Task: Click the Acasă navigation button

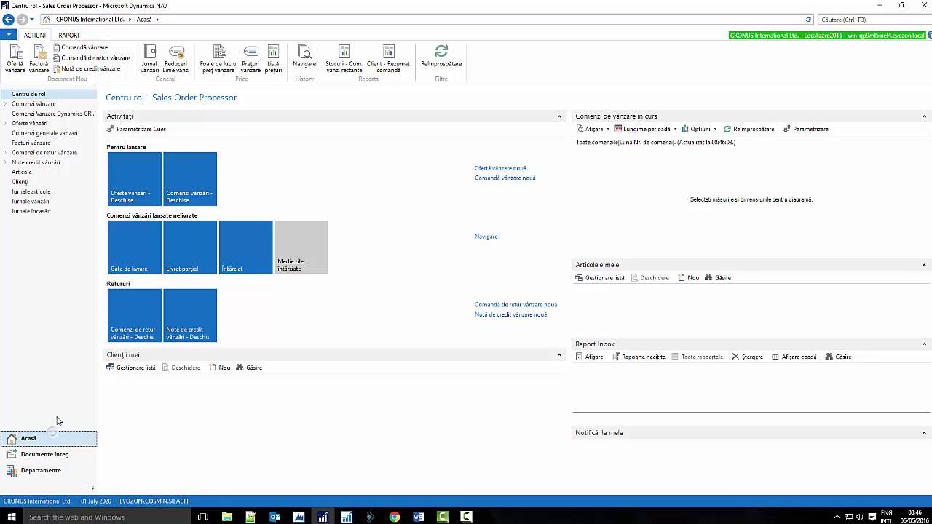Action: click(x=49, y=438)
